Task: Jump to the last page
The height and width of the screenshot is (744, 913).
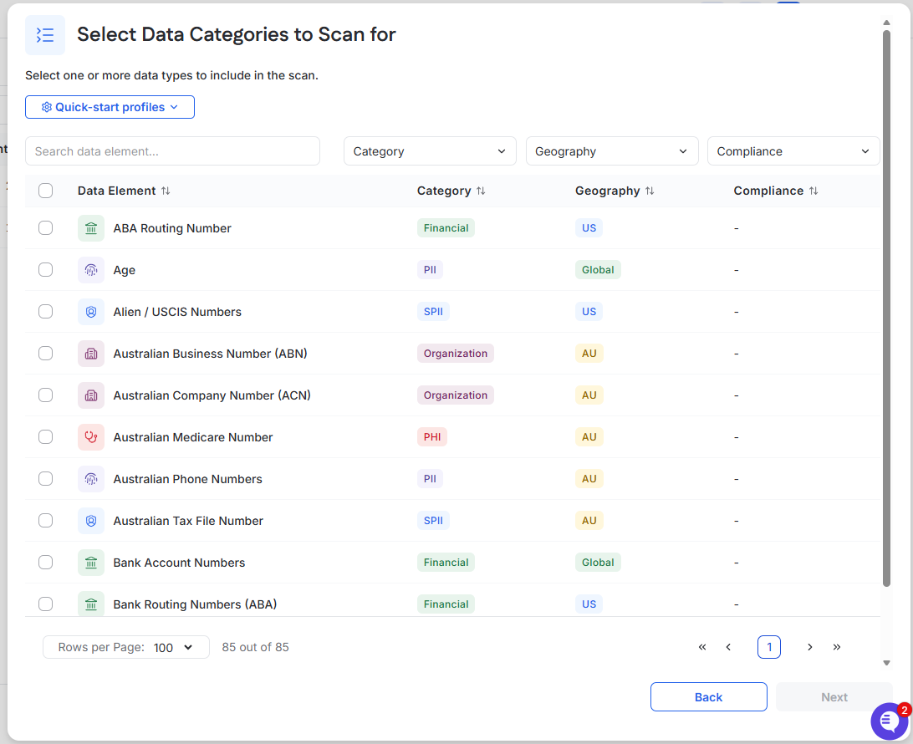Action: [x=837, y=647]
